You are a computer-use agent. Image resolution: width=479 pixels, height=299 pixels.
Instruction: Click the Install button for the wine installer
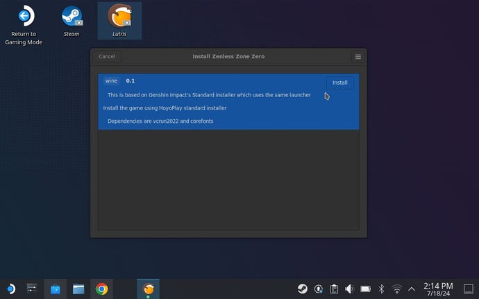(339, 83)
